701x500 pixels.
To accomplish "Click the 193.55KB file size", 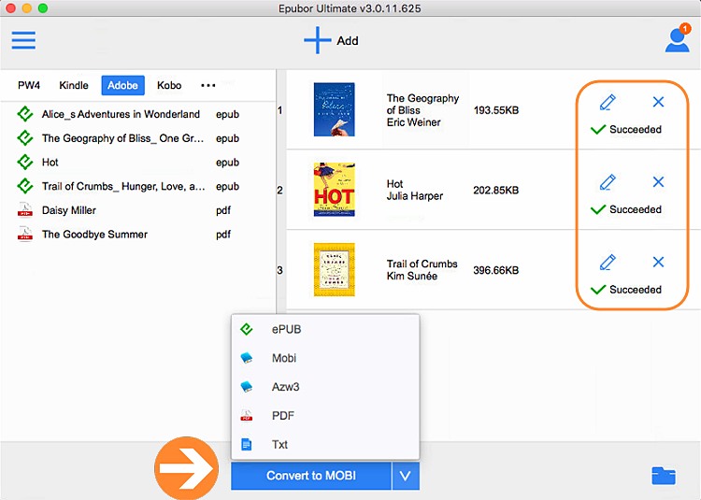I will 495,110.
